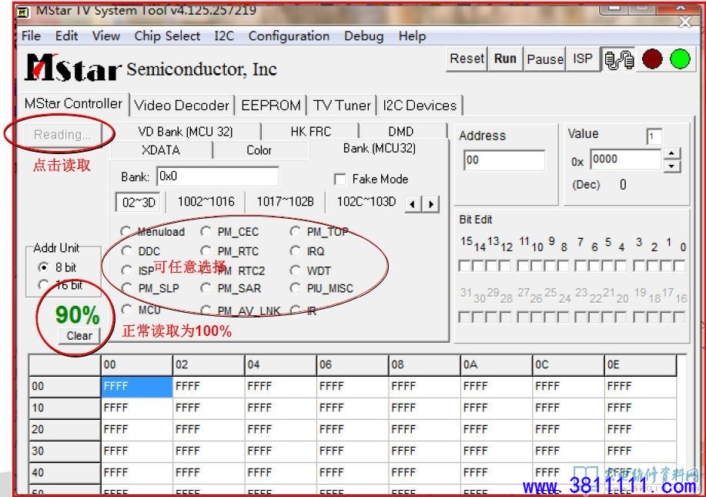The height and width of the screenshot is (497, 706).
Task: Switch to the EEPROM tab
Action: pyautogui.click(x=270, y=106)
